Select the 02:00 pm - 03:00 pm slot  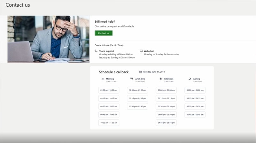coord(166,90)
